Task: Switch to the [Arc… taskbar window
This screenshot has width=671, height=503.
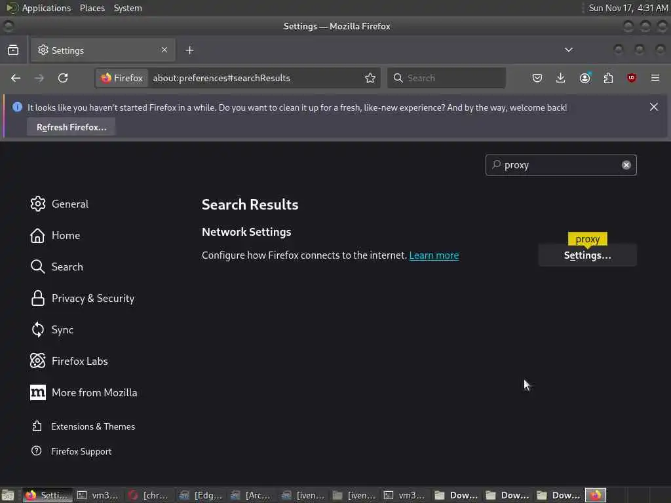Action: point(251,495)
